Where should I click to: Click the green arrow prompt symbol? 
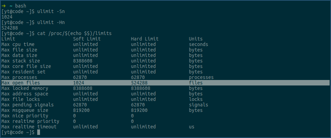[4, 6]
